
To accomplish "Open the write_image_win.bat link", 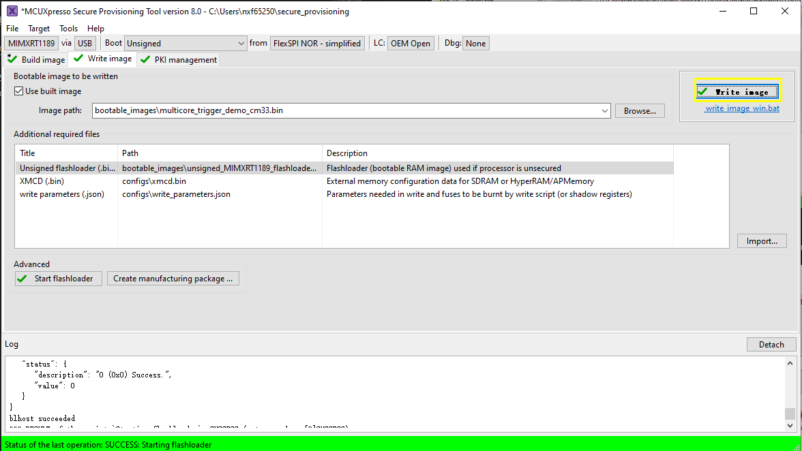I will 742,108.
